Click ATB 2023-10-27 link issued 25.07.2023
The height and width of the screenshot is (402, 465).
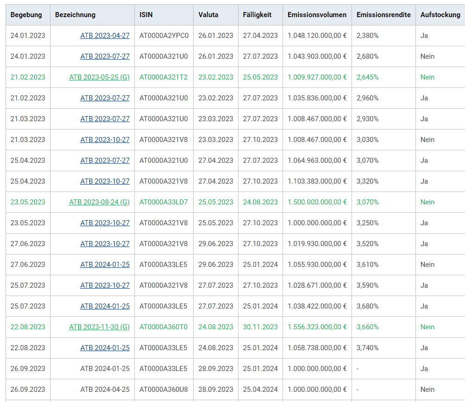pyautogui.click(x=105, y=285)
